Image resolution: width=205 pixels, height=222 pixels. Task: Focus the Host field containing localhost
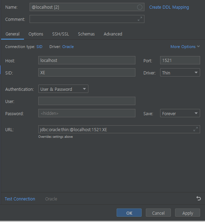pyautogui.click(x=87, y=60)
